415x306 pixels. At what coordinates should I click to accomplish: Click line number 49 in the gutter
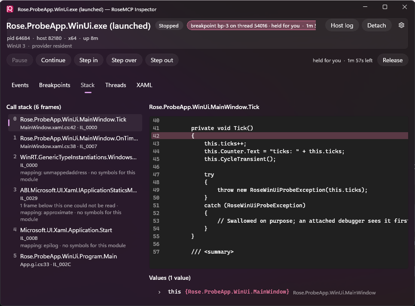click(x=156, y=190)
